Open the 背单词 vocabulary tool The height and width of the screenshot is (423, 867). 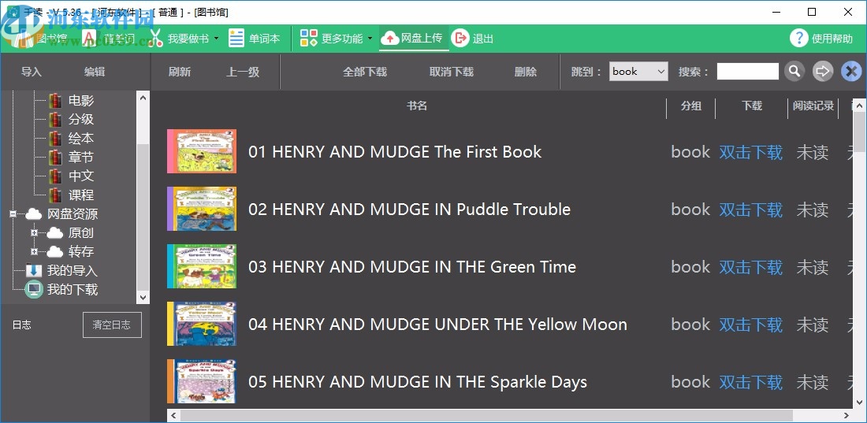pyautogui.click(x=109, y=38)
